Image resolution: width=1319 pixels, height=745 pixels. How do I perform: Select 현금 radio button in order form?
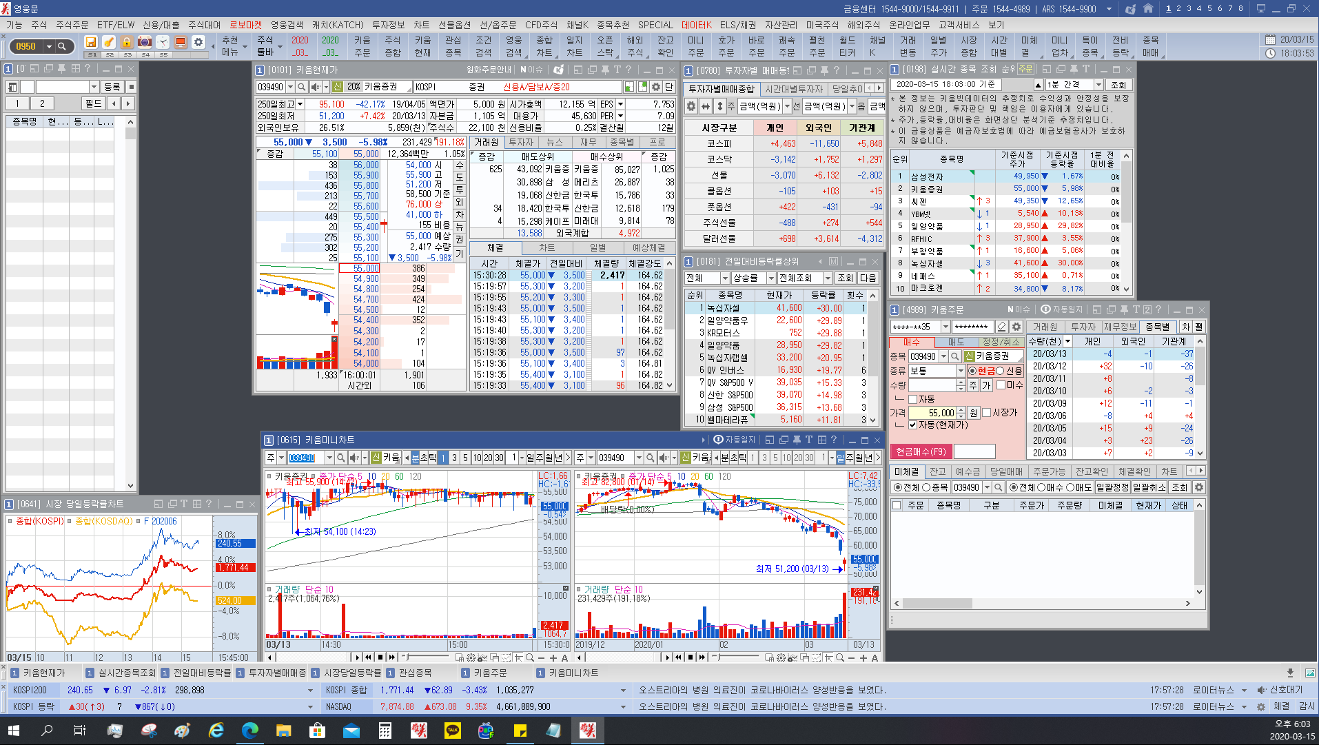point(972,371)
